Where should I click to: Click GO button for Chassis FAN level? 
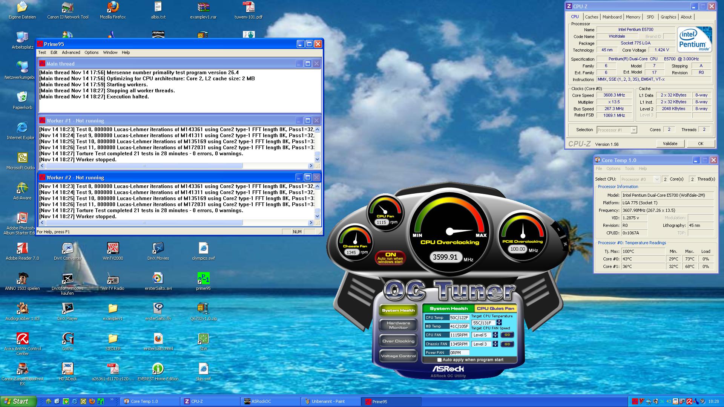[507, 344]
